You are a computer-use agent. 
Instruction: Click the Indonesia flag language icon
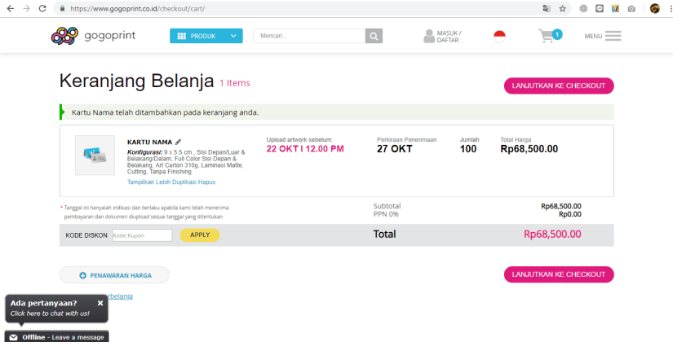499,36
